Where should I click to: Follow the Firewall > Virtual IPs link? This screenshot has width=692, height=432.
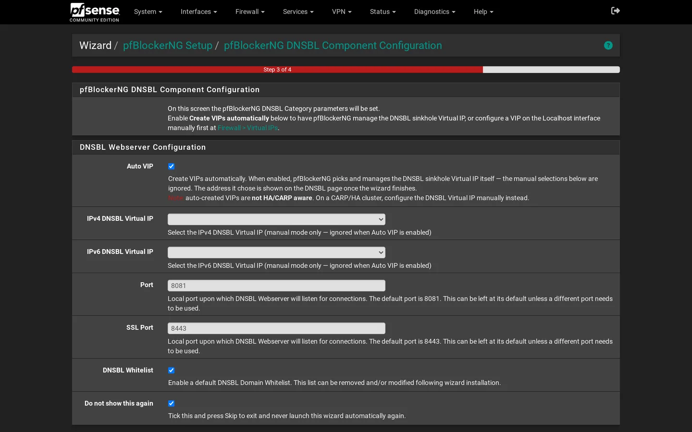point(247,128)
